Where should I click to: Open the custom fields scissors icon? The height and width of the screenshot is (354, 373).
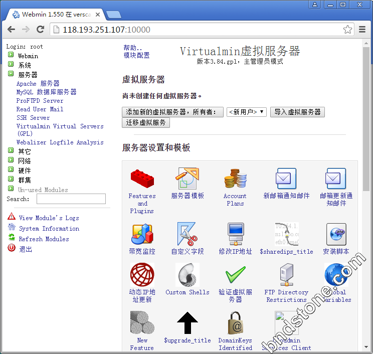click(x=188, y=234)
